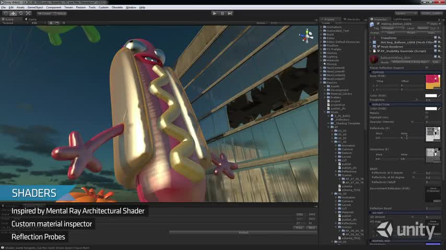This screenshot has height=250, width=446.
Task: Open the Static dropdown arrow in Inspector
Action: pyautogui.click(x=440, y=24)
